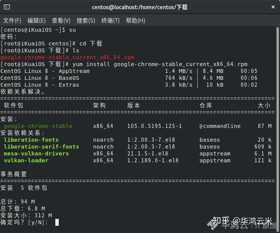Open the 文件(F) menu
This screenshot has width=280, height=233.
12,21
